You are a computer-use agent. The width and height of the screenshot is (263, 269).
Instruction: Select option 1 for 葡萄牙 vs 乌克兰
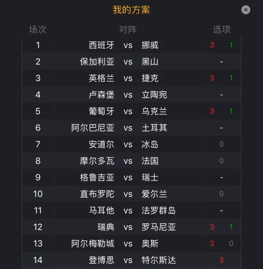[x=231, y=111]
